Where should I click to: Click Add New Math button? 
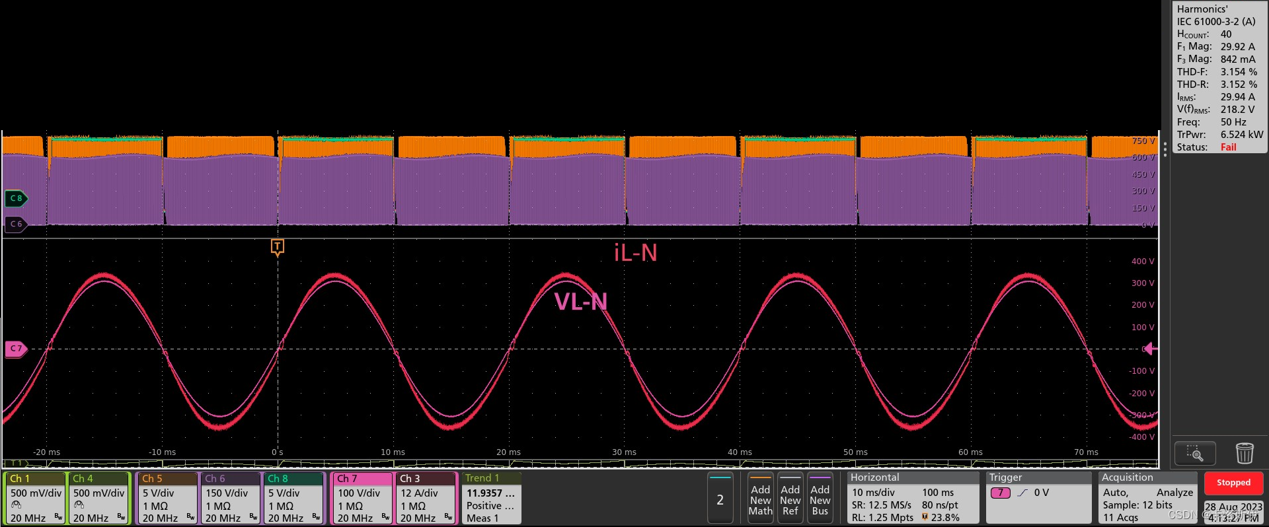[760, 499]
